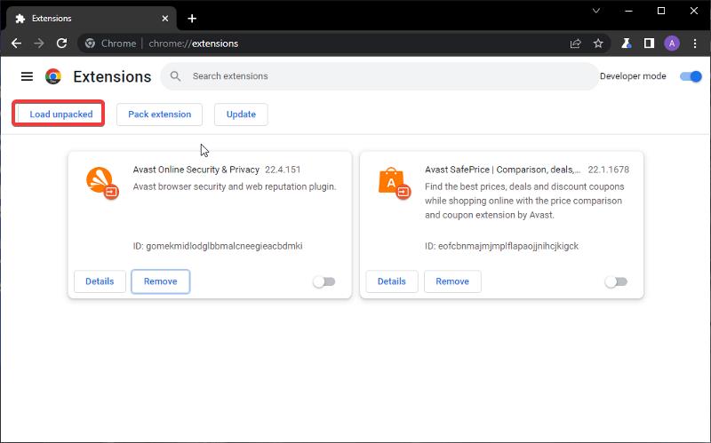Open Details for Avast SafePrice
Screen dimensions: 711x443
pos(391,281)
